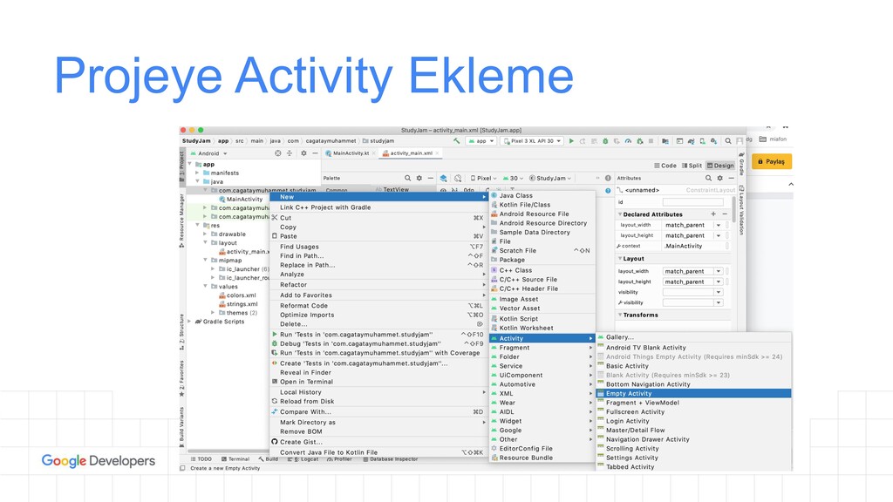This screenshot has width=893, height=502.
Task: Open Project panel gear settings icon
Action: [x=303, y=153]
